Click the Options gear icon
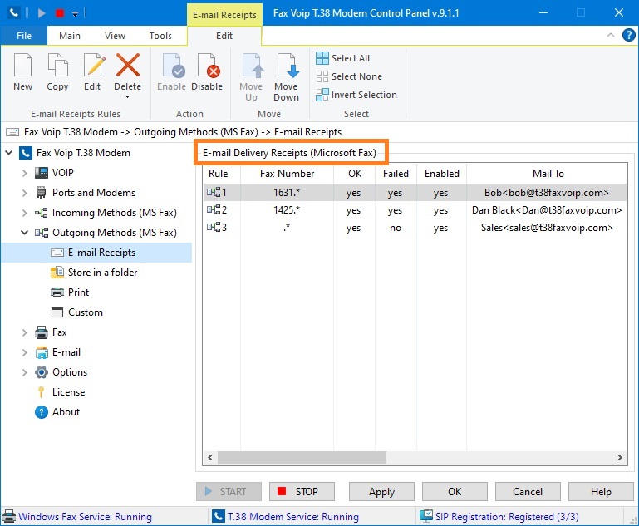The image size is (639, 526). pos(42,372)
